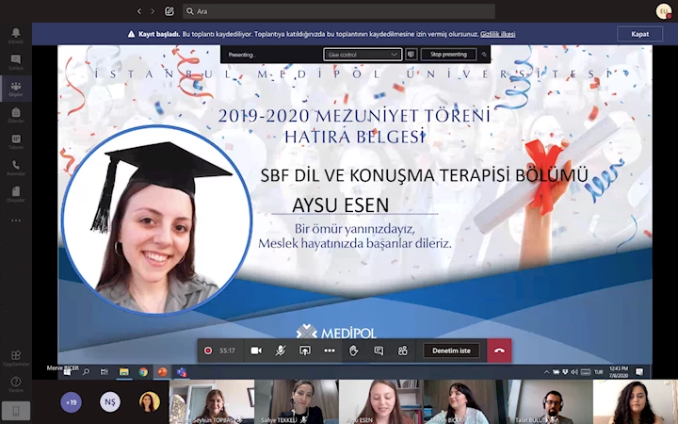Image resolution: width=678 pixels, height=424 pixels.
Task: Click Teams icon on shared taskbar
Action: point(182,371)
